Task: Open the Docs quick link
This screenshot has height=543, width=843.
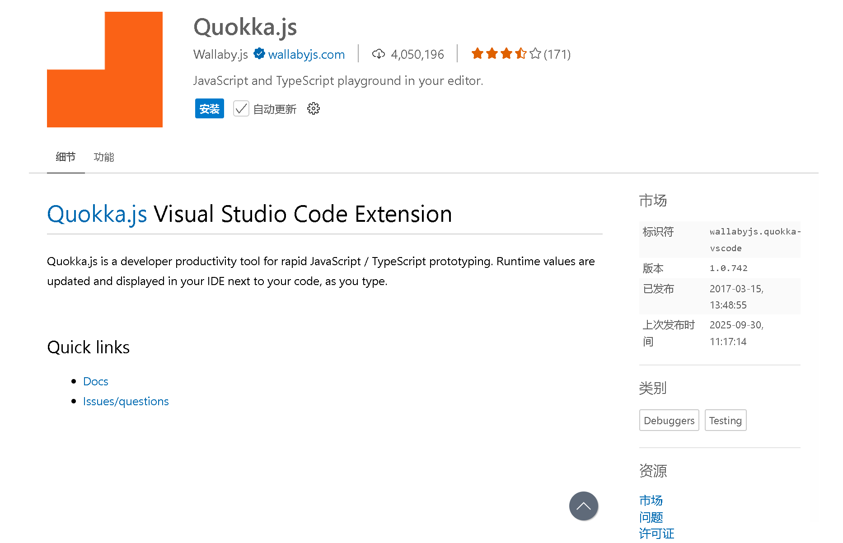Action: 96,381
